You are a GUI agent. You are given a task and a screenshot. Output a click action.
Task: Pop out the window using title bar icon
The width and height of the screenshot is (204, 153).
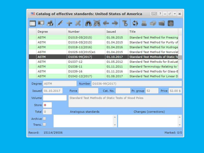(170, 14)
